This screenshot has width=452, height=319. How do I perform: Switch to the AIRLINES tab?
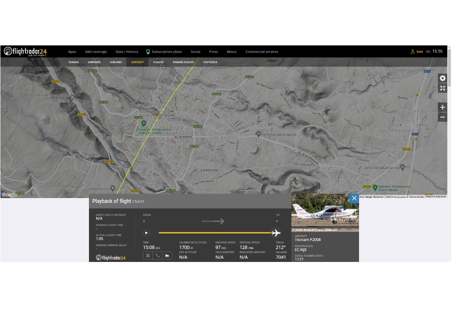coord(116,62)
